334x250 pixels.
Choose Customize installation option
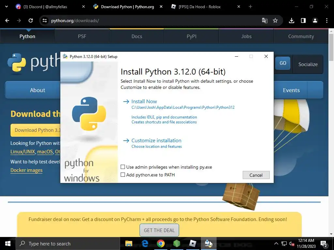point(156,141)
